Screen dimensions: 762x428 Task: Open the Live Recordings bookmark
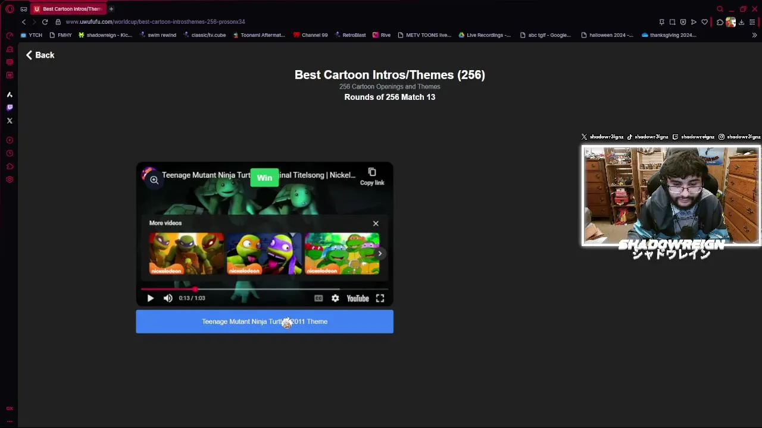(484, 35)
